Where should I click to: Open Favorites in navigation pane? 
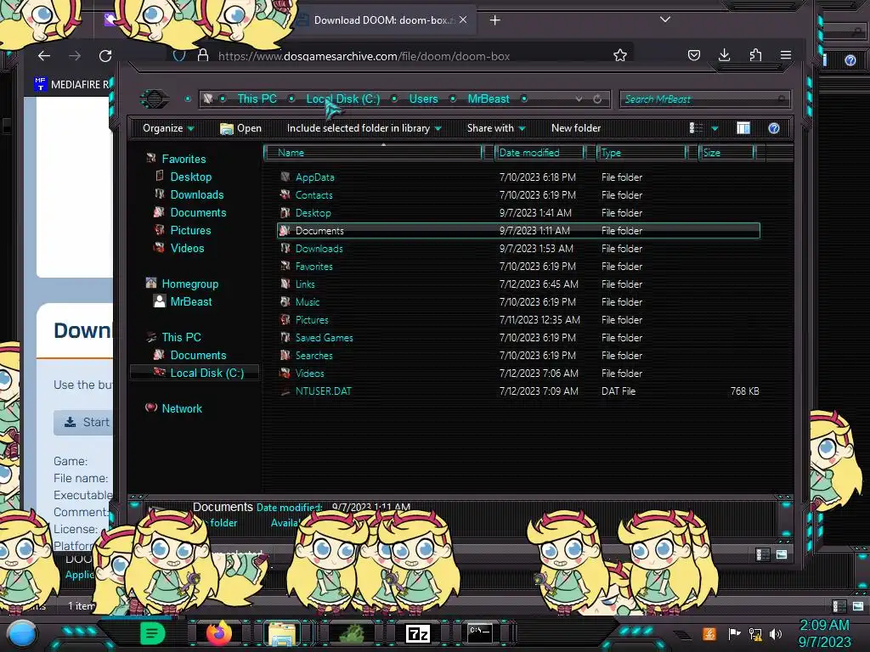pos(184,159)
